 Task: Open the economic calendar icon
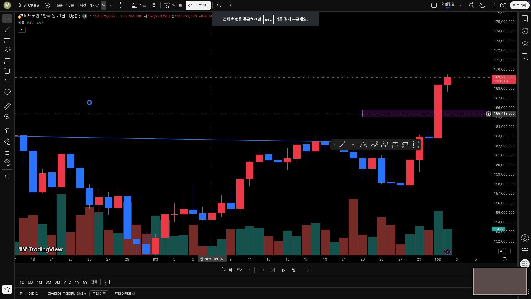525,251
